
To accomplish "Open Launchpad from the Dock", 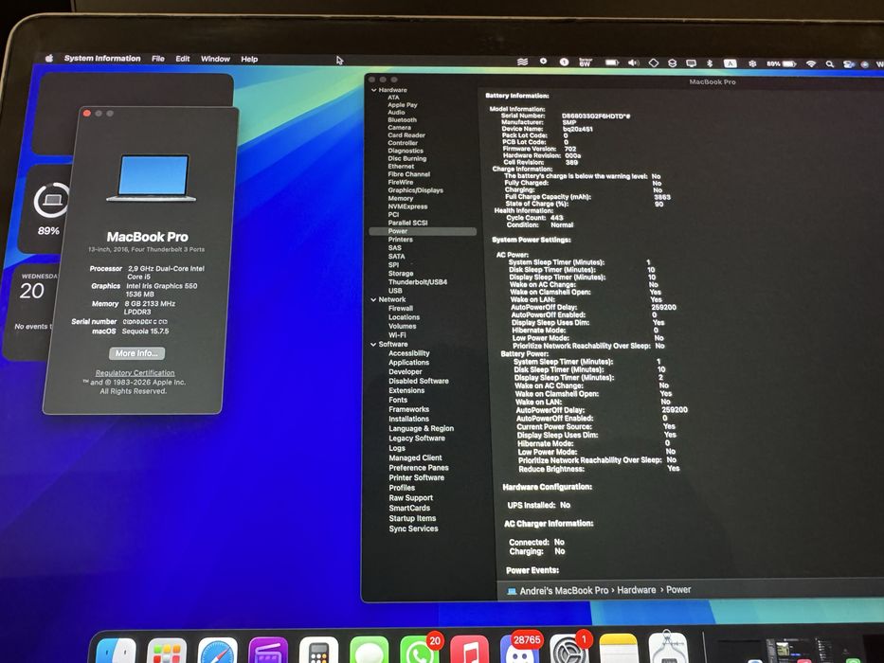I will click(167, 652).
